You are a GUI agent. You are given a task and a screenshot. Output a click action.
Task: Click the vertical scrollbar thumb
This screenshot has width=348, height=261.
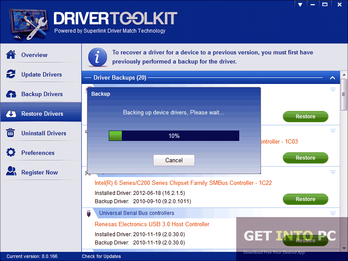coord(344,95)
